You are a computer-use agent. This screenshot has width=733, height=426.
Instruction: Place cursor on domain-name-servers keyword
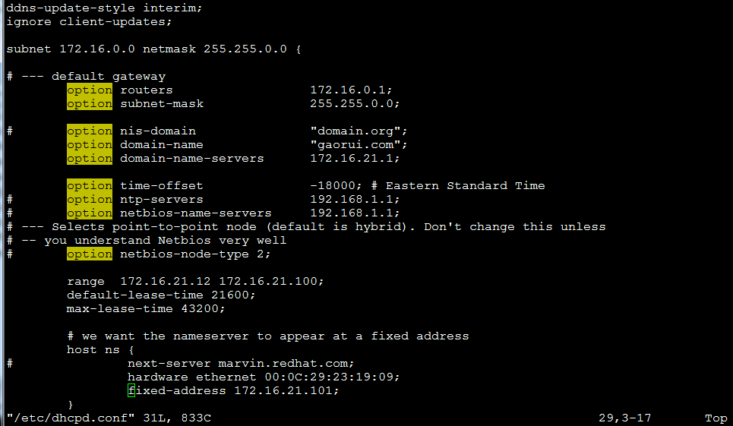191,159
